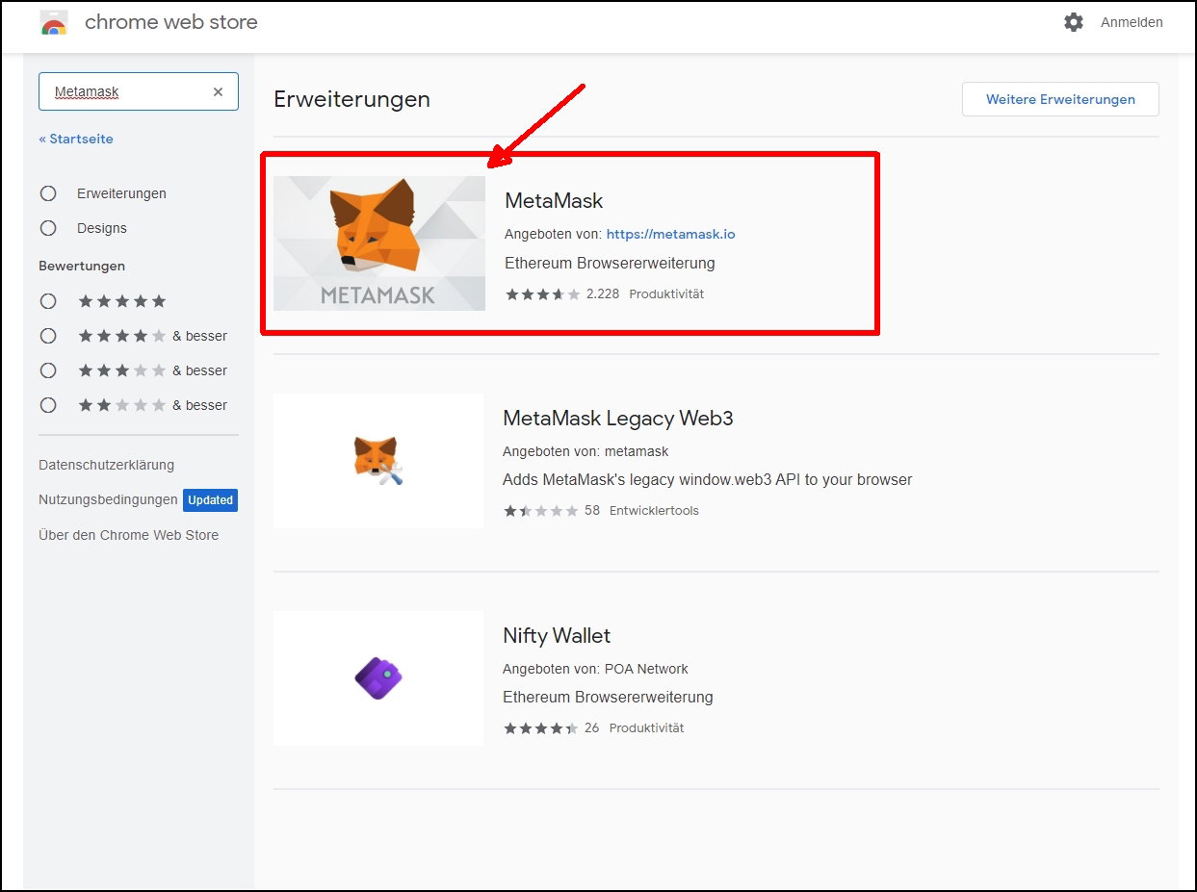Click Ethereum Browsererweiterung description under MetaMask
Screen dimensions: 1197x892
click(x=610, y=263)
